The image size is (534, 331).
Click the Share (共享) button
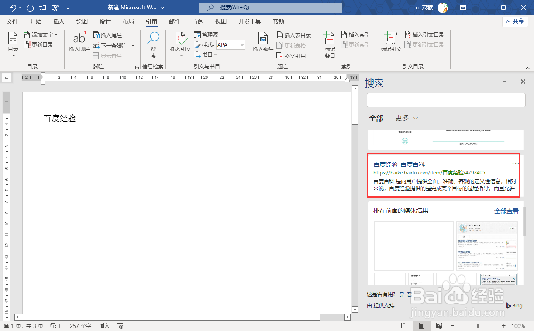515,22
